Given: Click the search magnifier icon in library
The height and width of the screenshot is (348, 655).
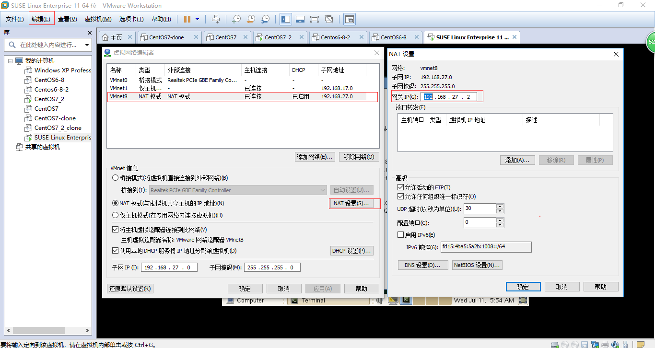Looking at the screenshot, I should 12,45.
